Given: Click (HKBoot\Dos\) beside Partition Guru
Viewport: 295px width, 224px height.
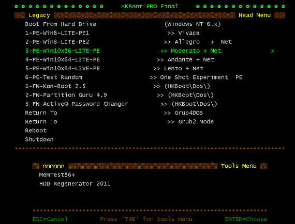Looking at the screenshot, I should (x=190, y=95).
